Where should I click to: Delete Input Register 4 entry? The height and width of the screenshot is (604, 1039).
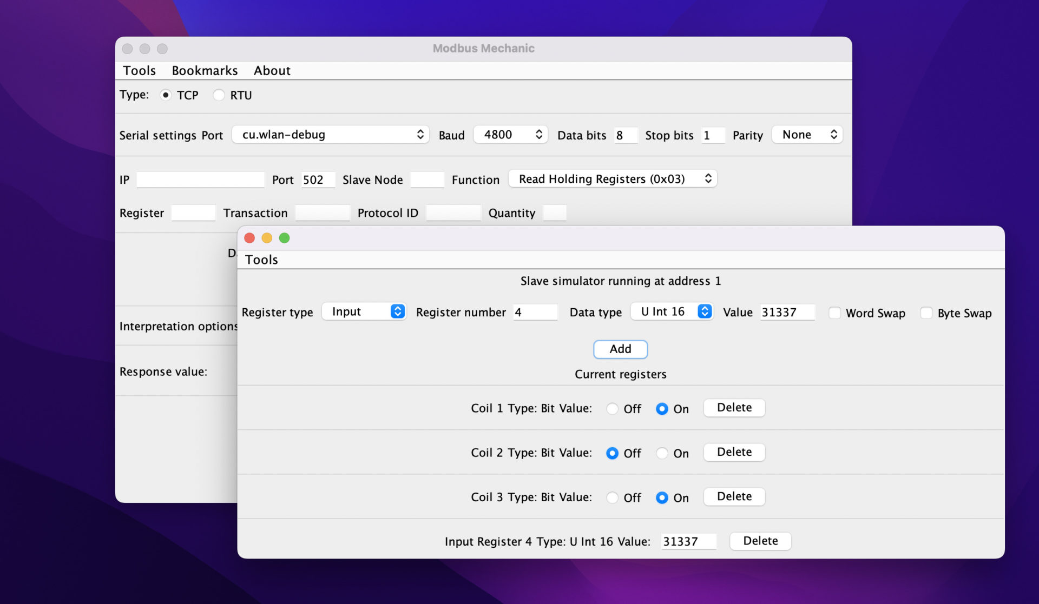click(760, 541)
